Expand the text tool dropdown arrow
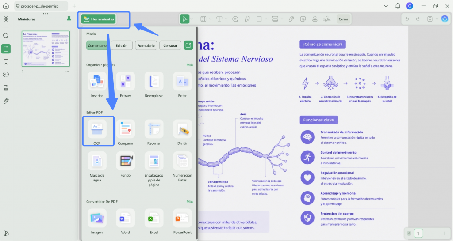 (x=226, y=19)
